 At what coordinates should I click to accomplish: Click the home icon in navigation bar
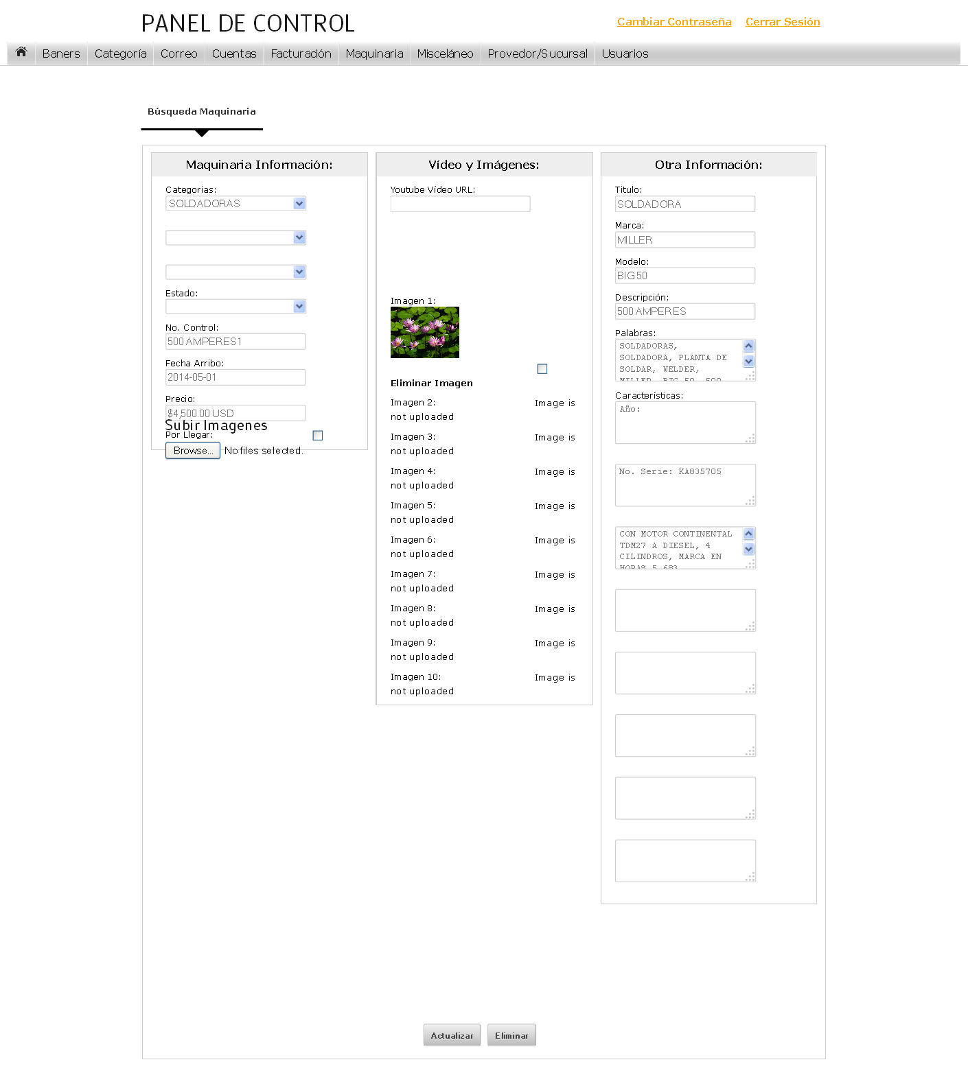click(x=21, y=52)
